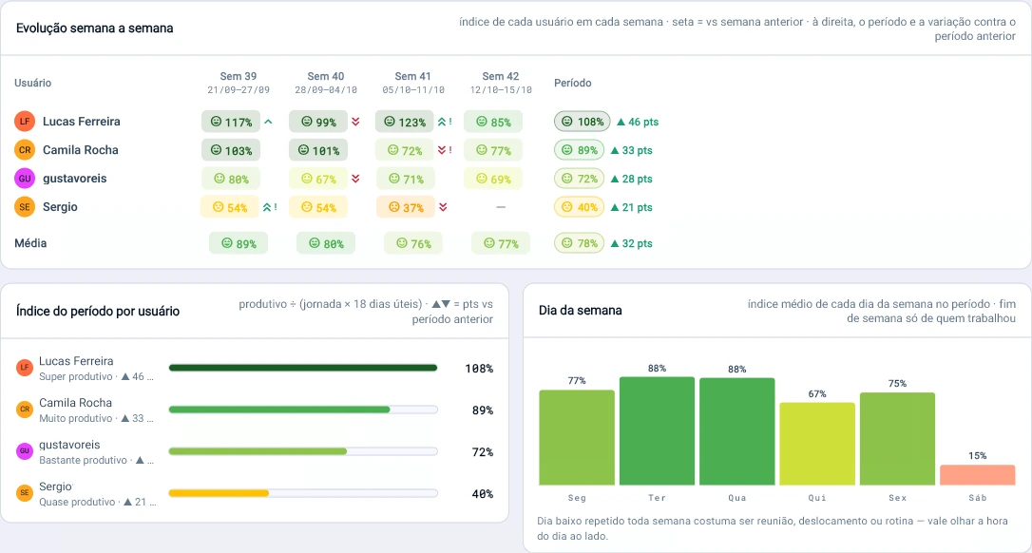The height and width of the screenshot is (553, 1032).
Task: Click Camila Rocha's 101% cell in Sem 40
Action: pos(318,150)
